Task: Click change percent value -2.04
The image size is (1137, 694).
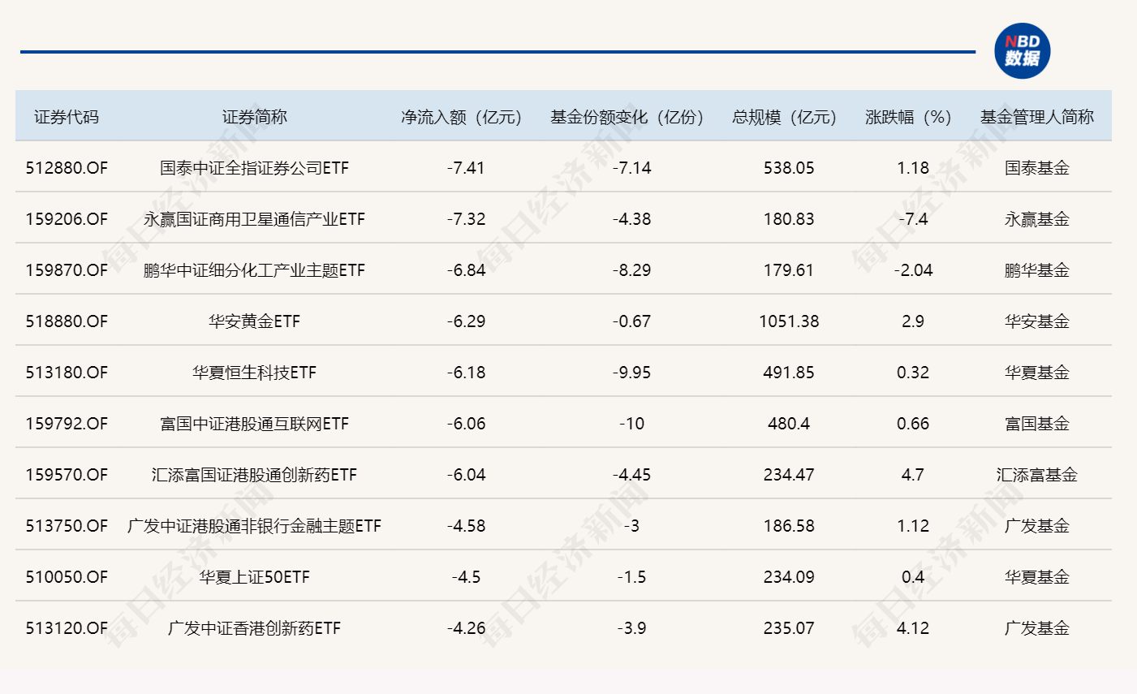Action: click(913, 270)
